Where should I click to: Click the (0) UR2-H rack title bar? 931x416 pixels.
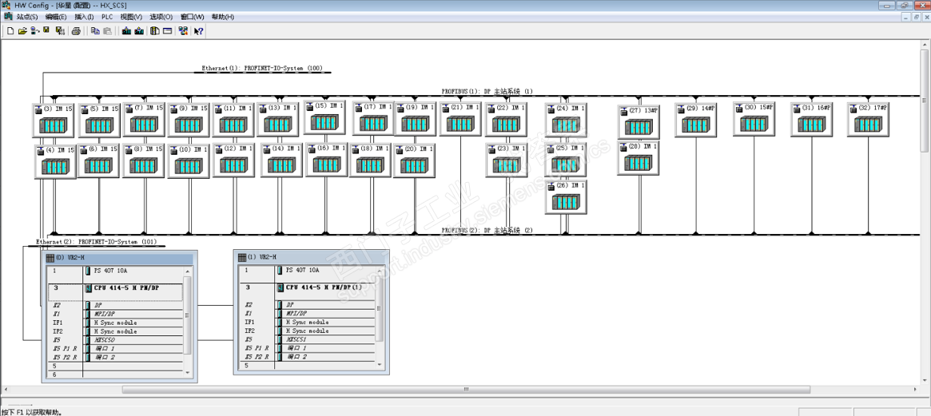pos(119,258)
